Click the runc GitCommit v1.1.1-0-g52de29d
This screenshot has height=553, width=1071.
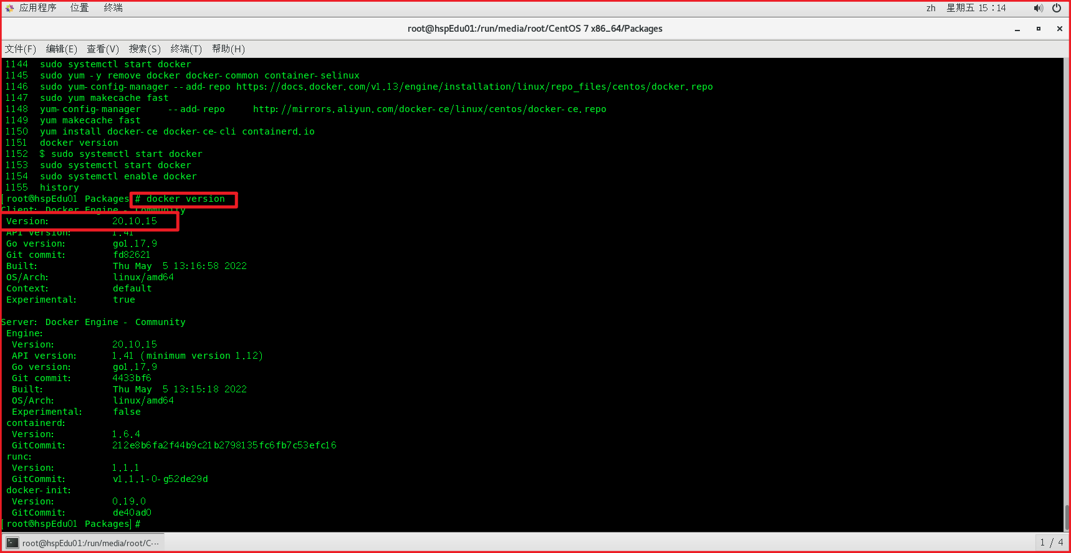tap(160, 480)
